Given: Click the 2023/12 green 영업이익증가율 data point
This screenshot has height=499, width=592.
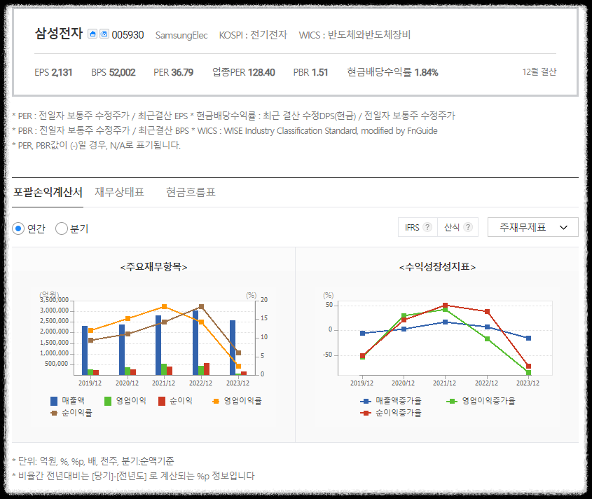Looking at the screenshot, I should coord(528,373).
